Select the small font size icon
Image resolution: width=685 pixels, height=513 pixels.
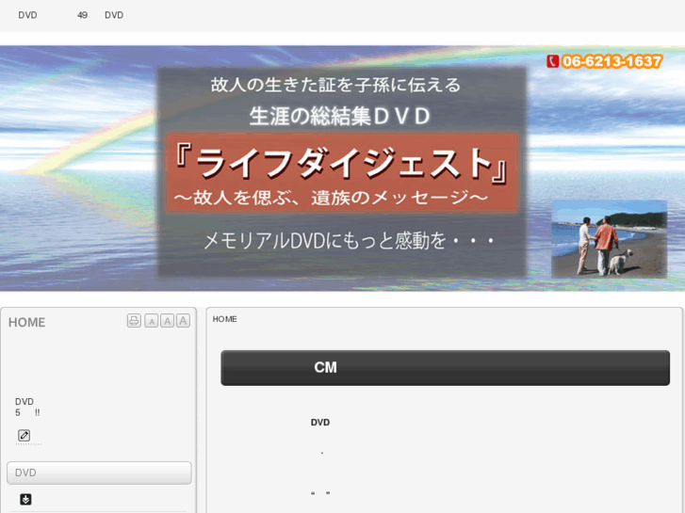click(151, 321)
